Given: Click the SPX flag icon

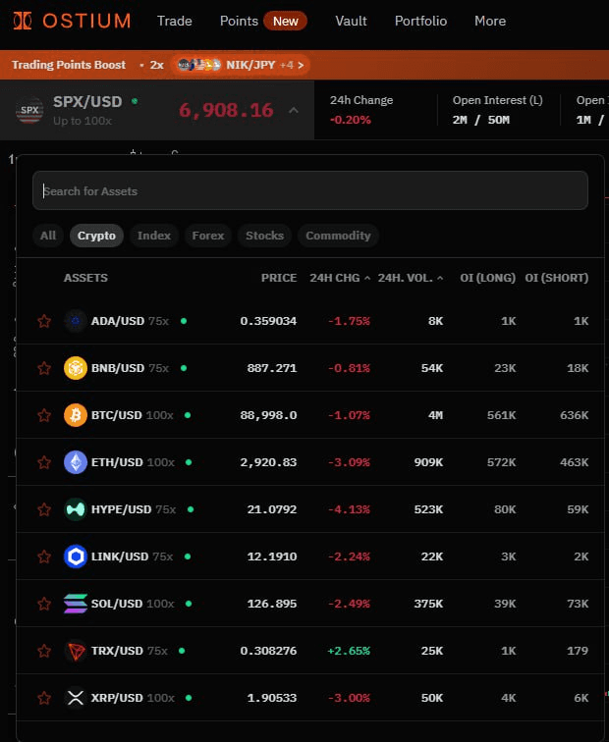Looking at the screenshot, I should pos(30,111).
